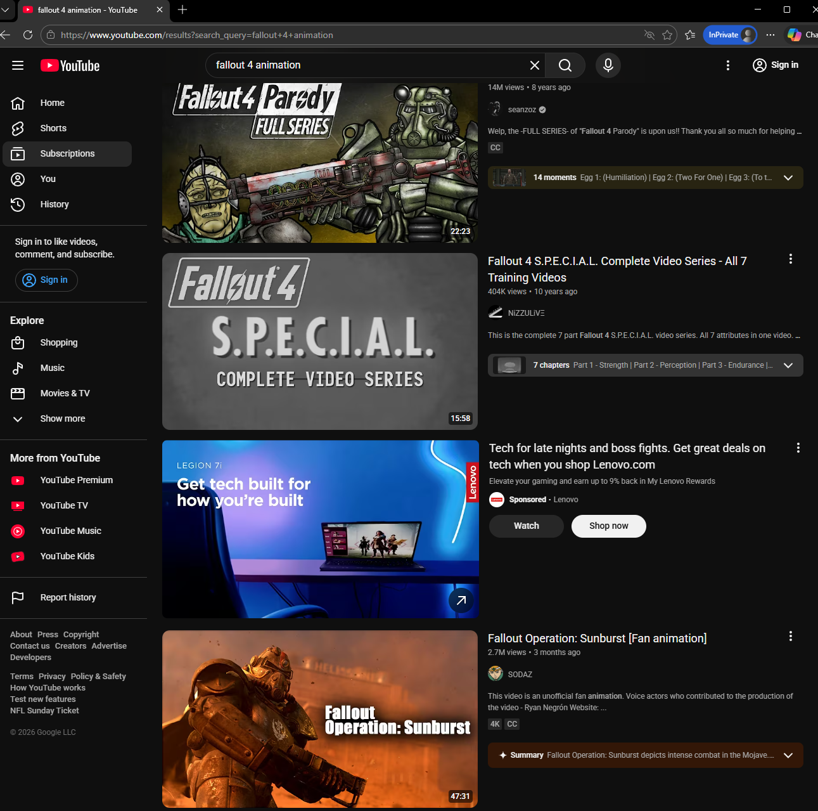Open more options for Lenovo ad
This screenshot has width=818, height=811.
798,448
